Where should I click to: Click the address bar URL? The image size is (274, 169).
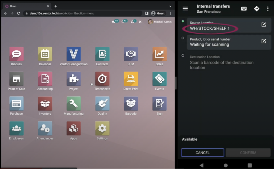(62, 13)
